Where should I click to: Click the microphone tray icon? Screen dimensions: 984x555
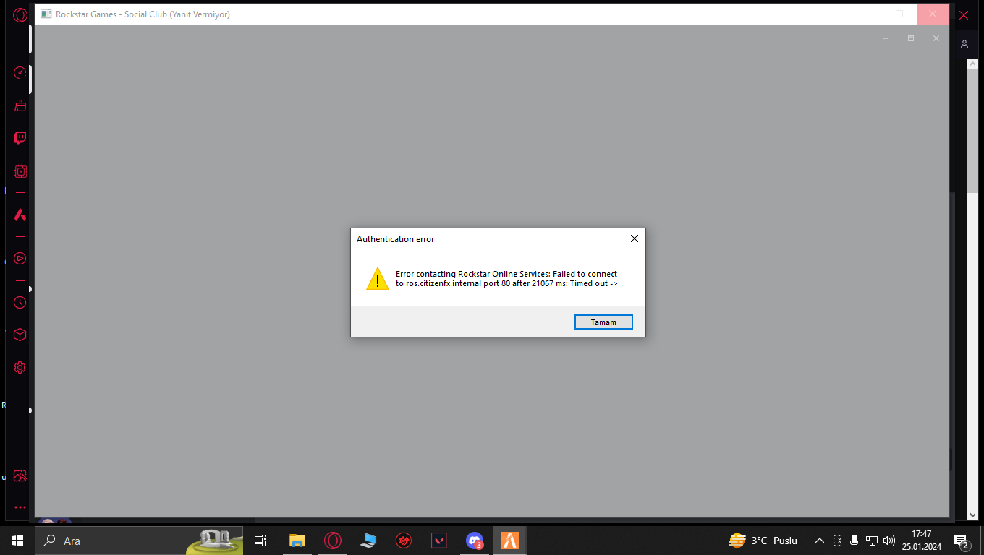(854, 541)
